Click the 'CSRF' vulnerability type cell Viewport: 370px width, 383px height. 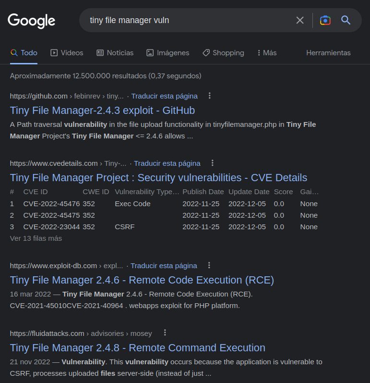click(x=125, y=227)
